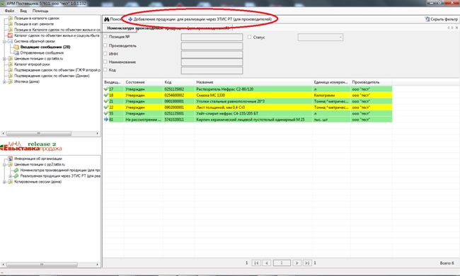Go to last page with pager button
460x276 pixels.
click(307, 263)
